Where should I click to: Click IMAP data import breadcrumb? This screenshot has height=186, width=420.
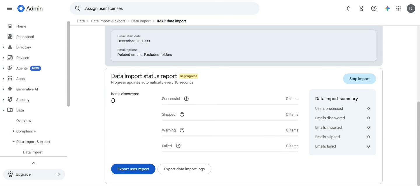pos(171,21)
